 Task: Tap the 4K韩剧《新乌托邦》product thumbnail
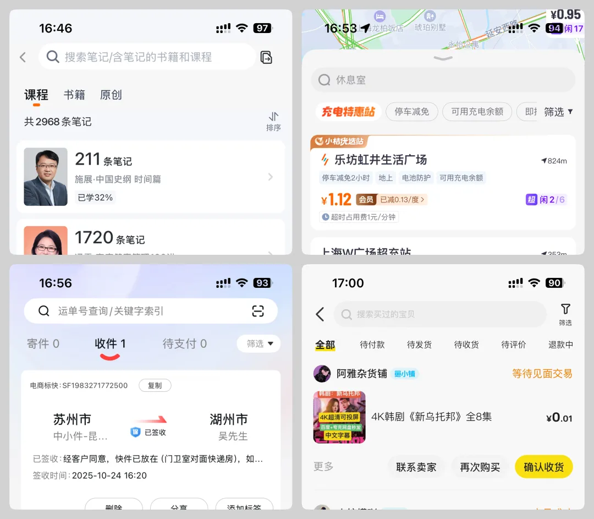(339, 418)
